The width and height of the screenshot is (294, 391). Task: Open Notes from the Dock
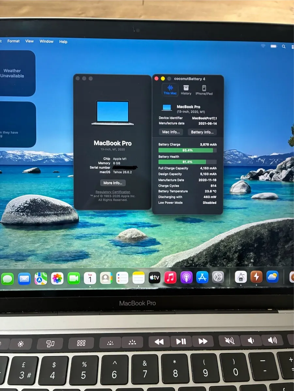(138, 278)
